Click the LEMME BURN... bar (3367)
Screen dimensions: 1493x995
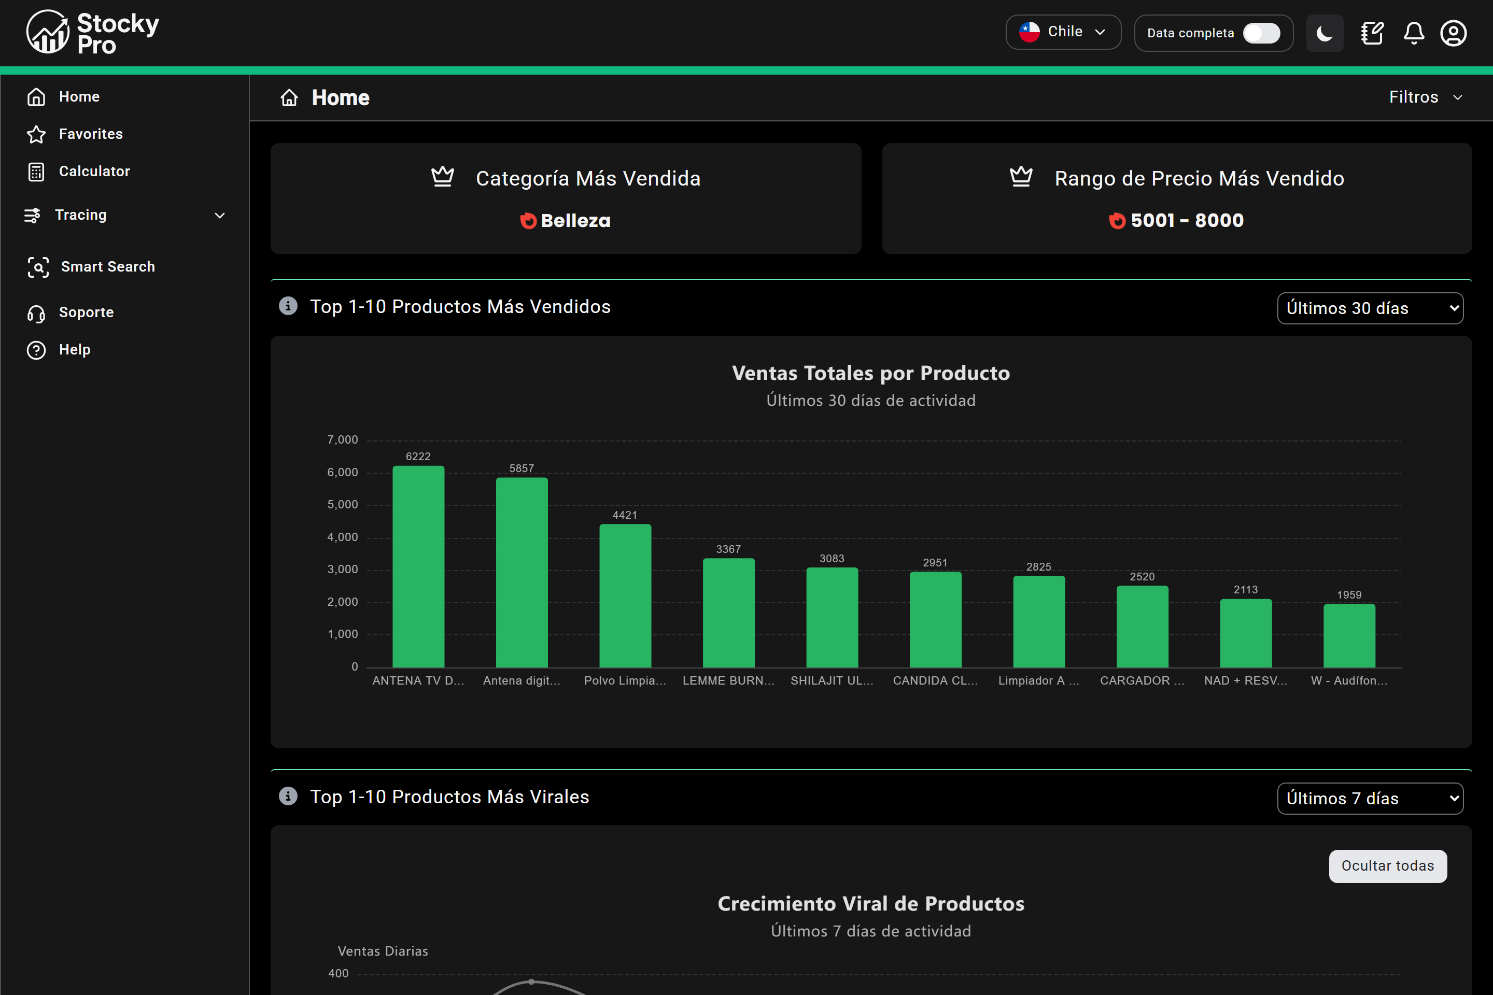click(x=729, y=613)
